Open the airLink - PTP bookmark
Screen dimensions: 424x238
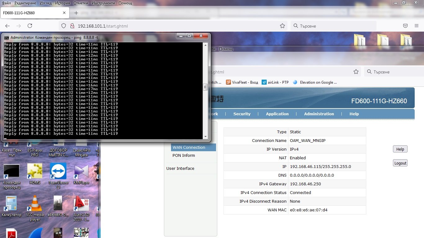[x=275, y=82]
